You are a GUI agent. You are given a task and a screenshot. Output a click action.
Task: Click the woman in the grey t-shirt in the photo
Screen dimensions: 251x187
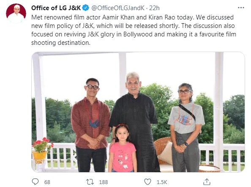pos(186,128)
